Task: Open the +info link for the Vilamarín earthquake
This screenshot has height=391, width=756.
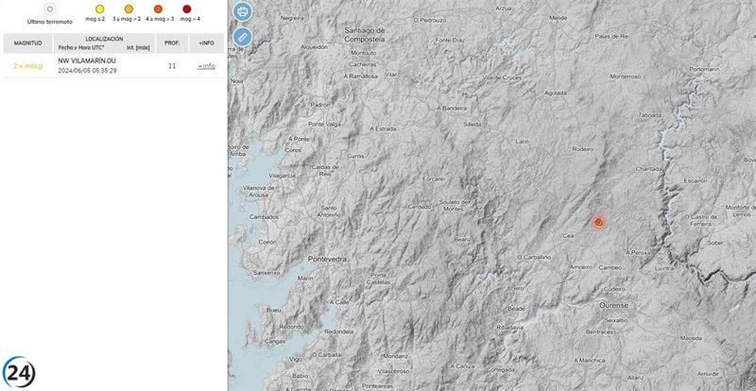Action: coord(206,66)
